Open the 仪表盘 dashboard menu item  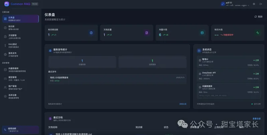point(20,19)
